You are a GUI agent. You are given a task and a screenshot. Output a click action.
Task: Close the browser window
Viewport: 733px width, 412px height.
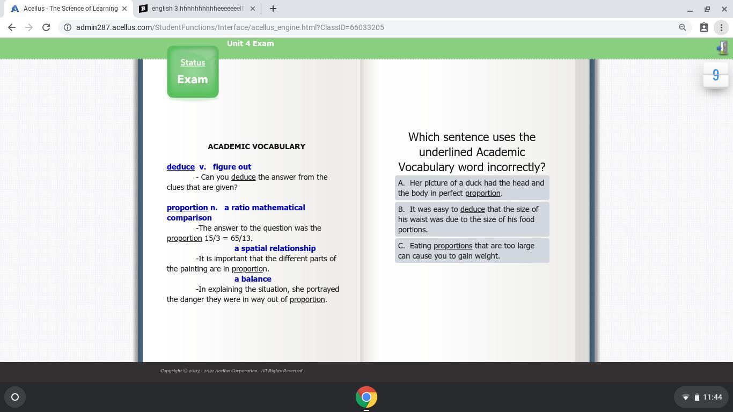click(x=724, y=9)
